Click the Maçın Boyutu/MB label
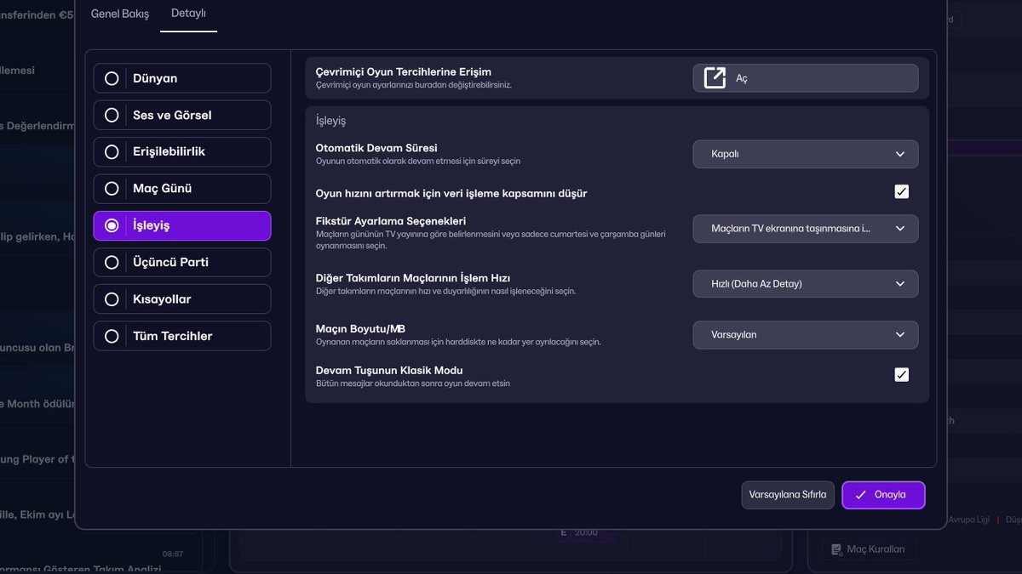Screen dimensions: 1022x574 360,329
